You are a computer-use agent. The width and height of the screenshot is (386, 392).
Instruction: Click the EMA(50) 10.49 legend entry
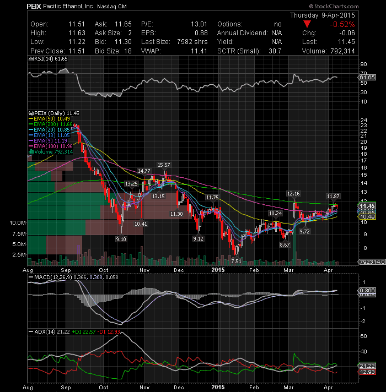pos(49,119)
